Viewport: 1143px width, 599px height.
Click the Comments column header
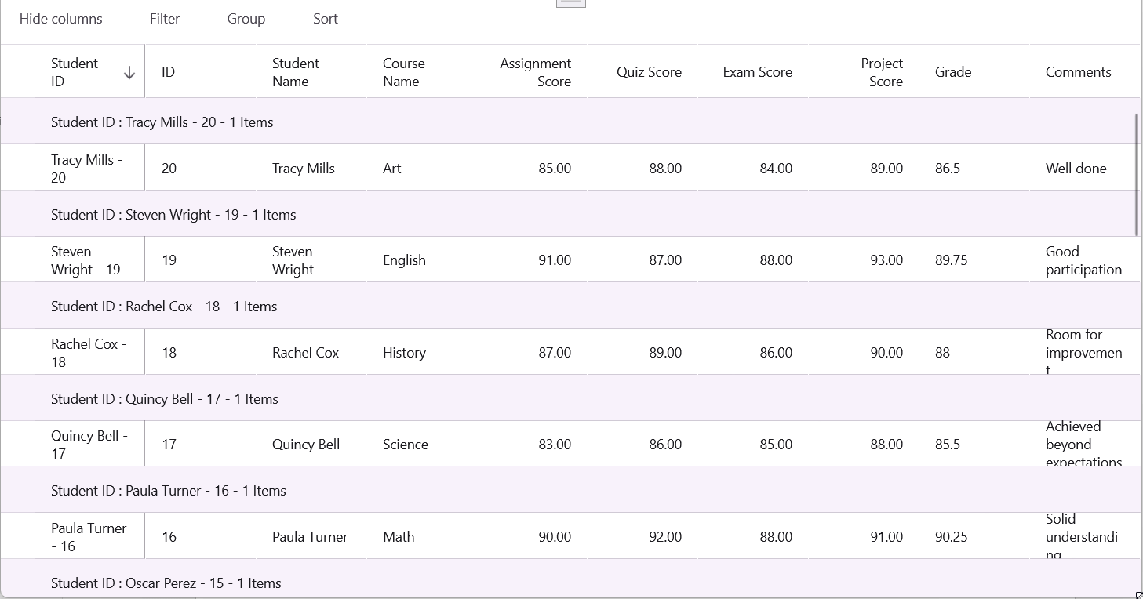pyautogui.click(x=1078, y=72)
